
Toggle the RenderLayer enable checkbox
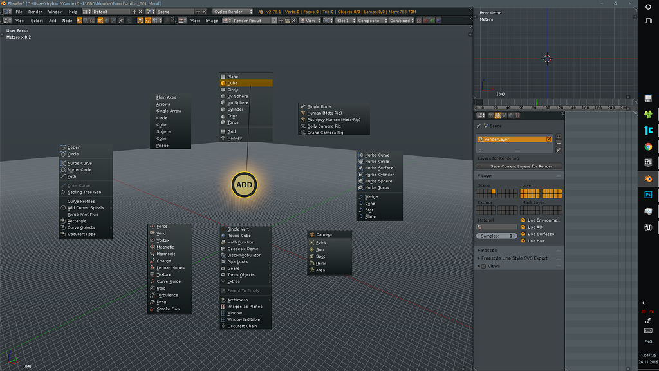coord(548,139)
